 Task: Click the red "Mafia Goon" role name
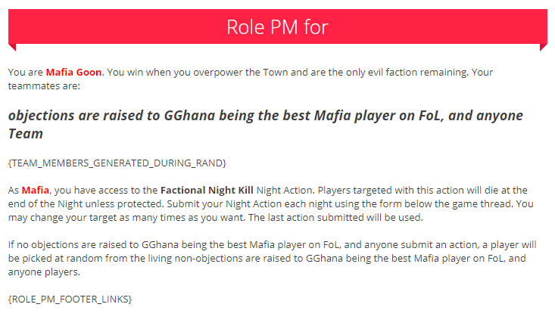coord(73,73)
